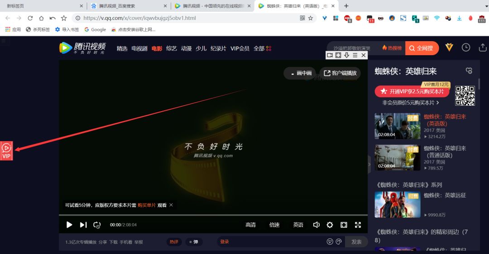
Task: Click the address bar QR code icon
Action: 302,18
